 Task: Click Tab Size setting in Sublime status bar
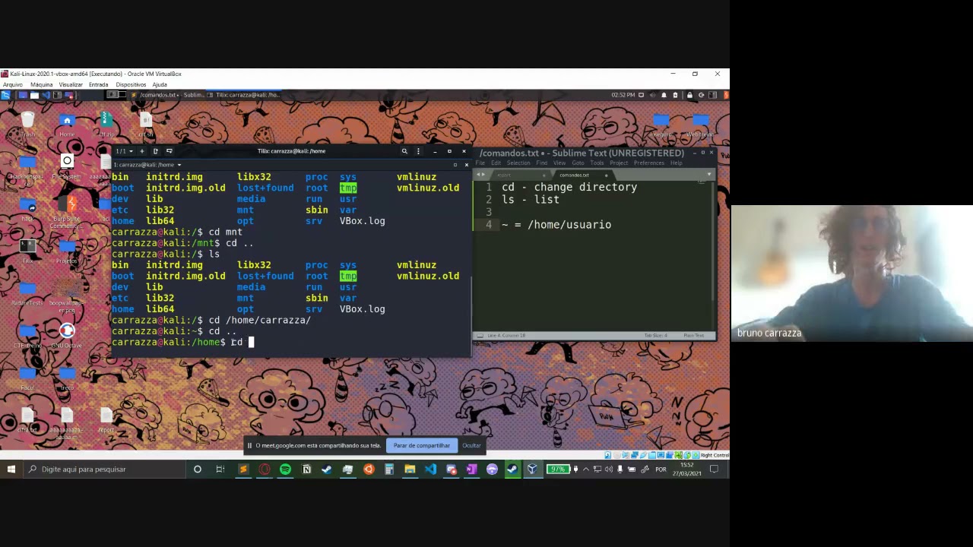click(x=655, y=335)
